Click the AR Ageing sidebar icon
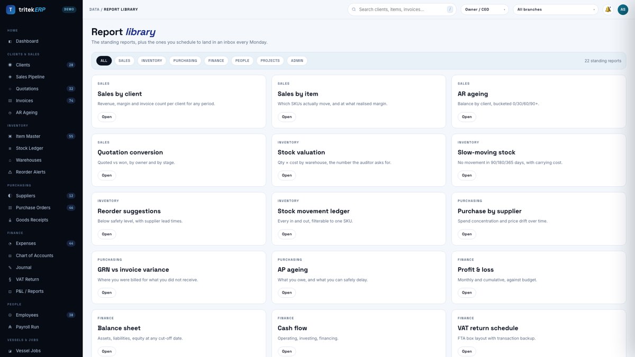The width and height of the screenshot is (635, 357). click(x=10, y=113)
